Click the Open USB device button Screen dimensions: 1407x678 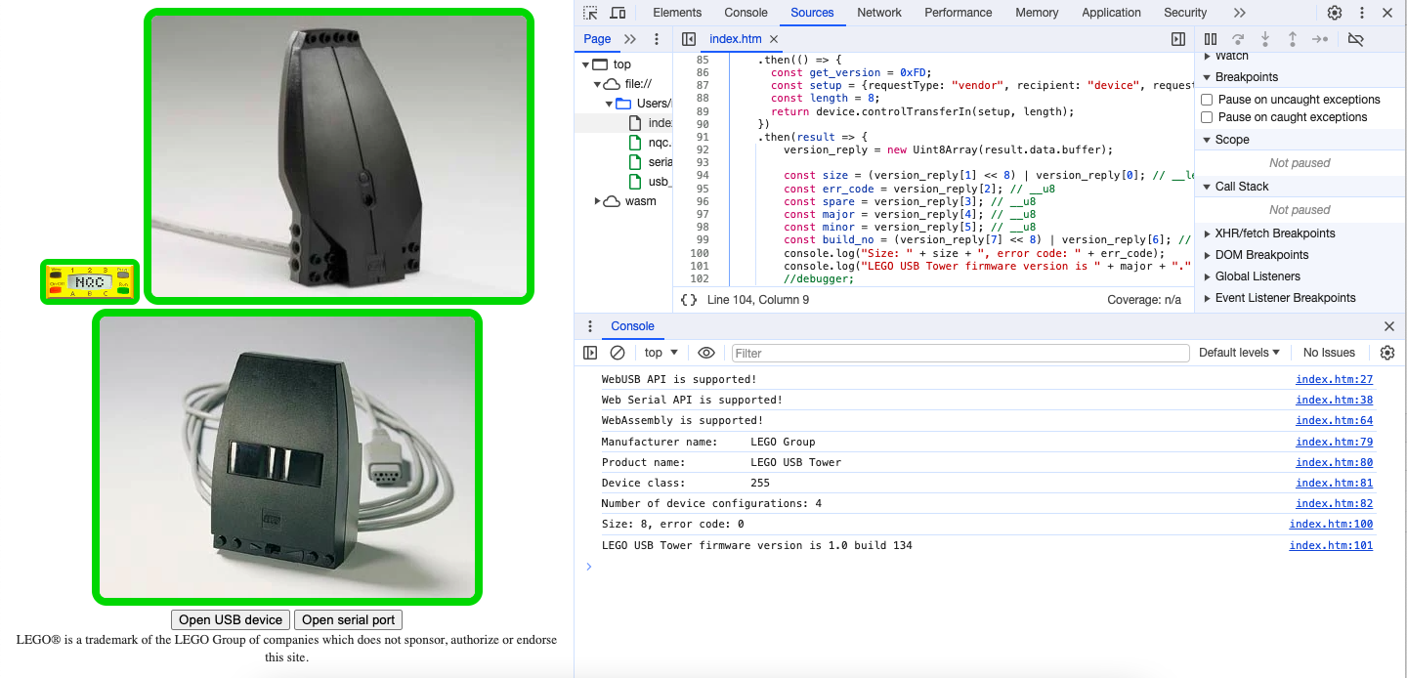point(231,619)
